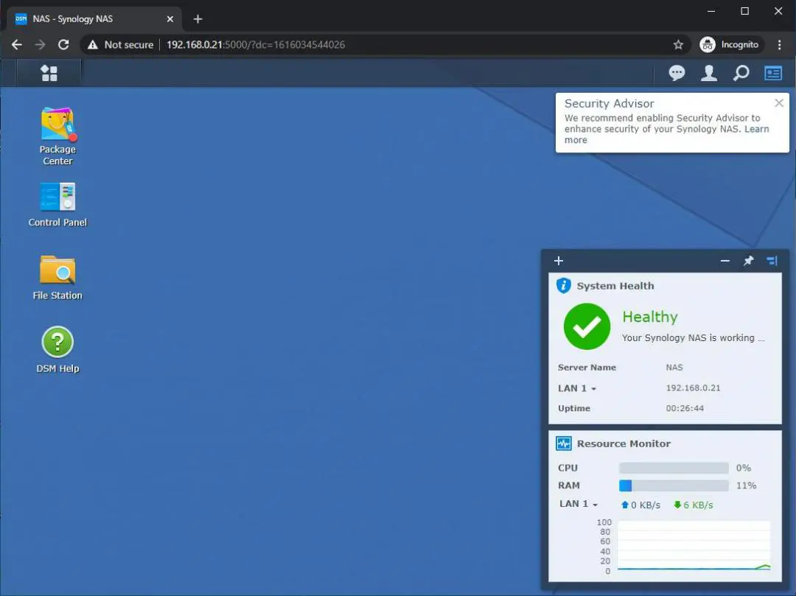Open the Chrome three-dot menu

tap(779, 45)
